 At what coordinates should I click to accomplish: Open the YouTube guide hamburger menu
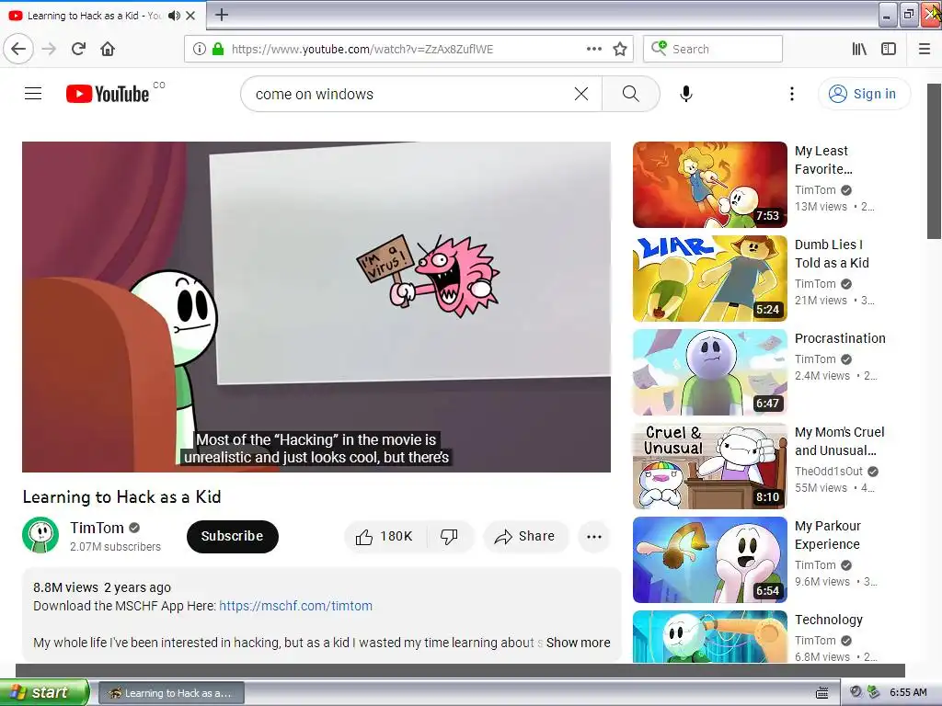33,94
